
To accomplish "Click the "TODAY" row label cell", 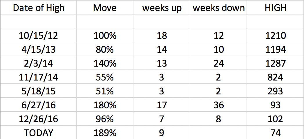I will pyautogui.click(x=38, y=133).
